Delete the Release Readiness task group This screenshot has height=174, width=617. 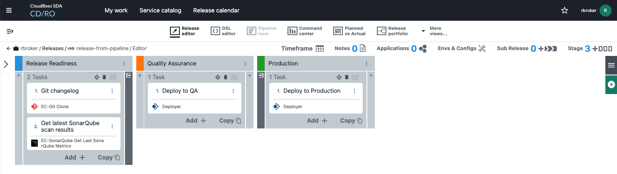(x=104, y=77)
